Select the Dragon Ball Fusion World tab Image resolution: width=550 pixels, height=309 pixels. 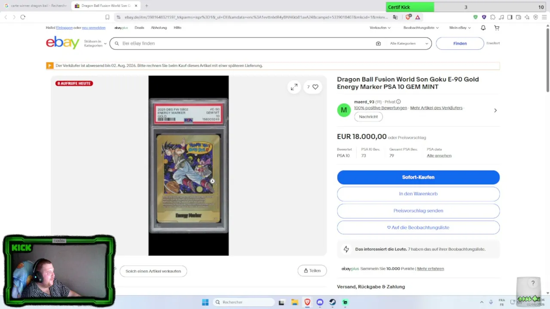(x=106, y=6)
